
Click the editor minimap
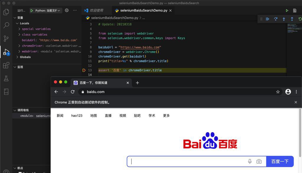click(294, 28)
